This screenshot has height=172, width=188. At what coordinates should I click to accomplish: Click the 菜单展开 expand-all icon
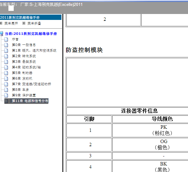coord(1,23)
